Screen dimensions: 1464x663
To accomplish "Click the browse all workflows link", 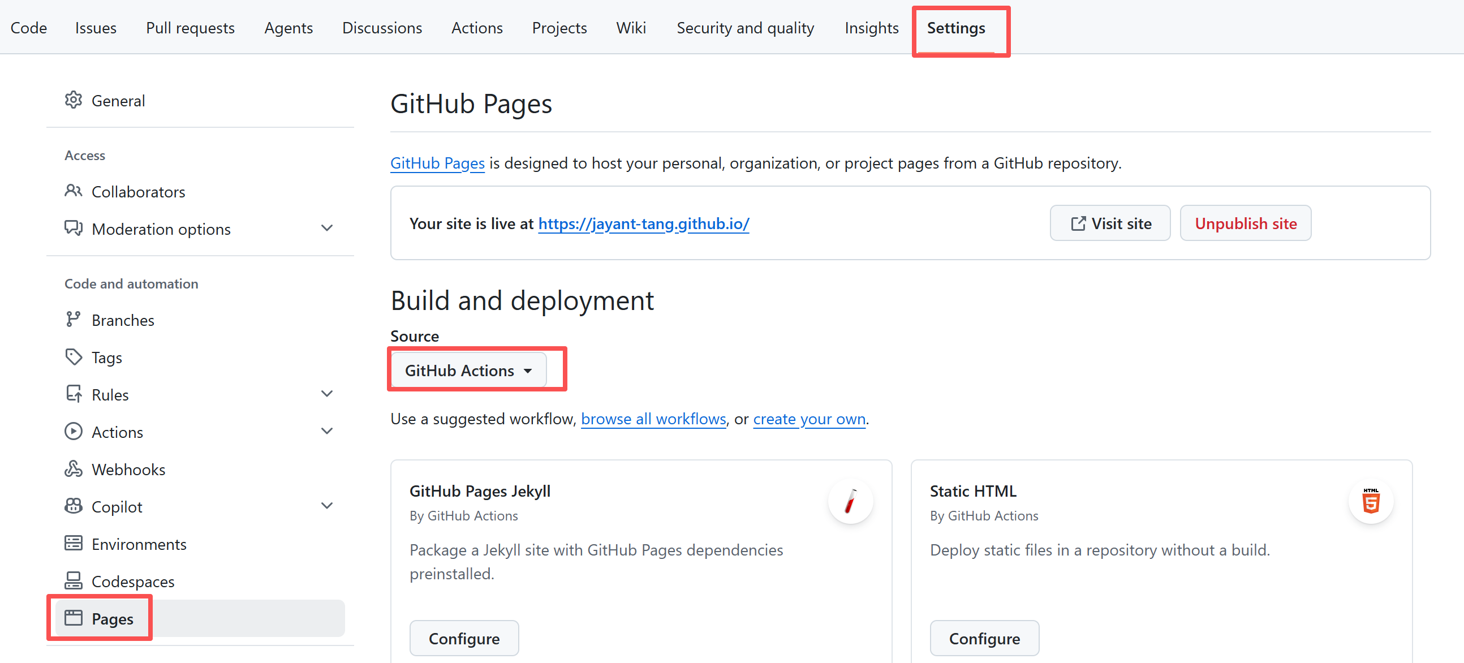I will tap(653, 419).
